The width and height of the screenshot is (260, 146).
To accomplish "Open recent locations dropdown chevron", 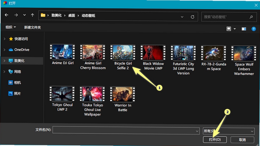I will point(24,15).
